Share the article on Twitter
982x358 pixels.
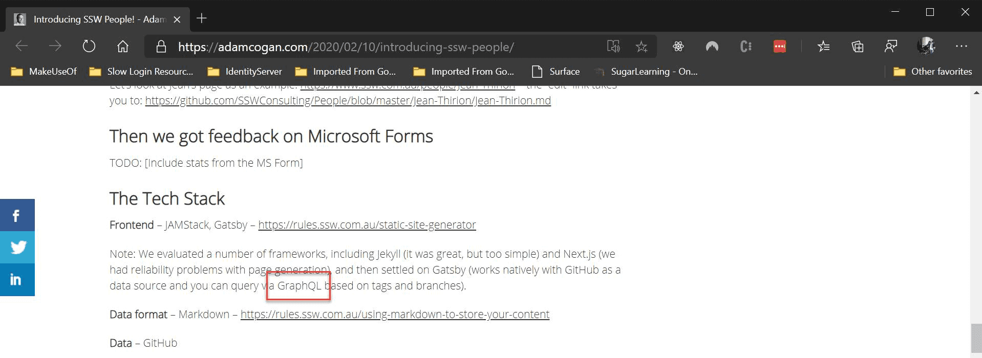click(x=17, y=248)
